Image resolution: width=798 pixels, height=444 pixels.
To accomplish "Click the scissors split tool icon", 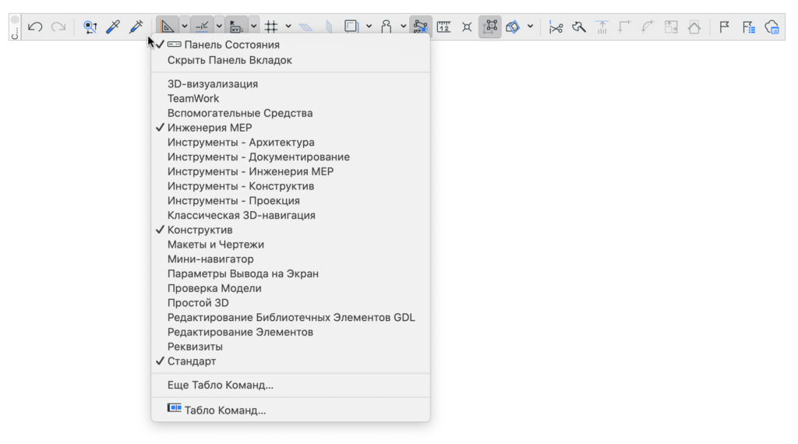I will click(x=555, y=27).
